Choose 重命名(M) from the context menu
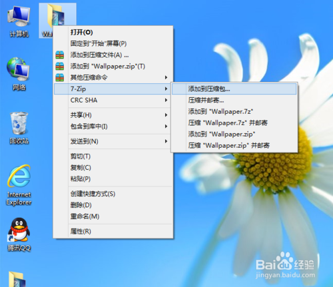Screen dimensions: 333x287 click(x=113, y=216)
